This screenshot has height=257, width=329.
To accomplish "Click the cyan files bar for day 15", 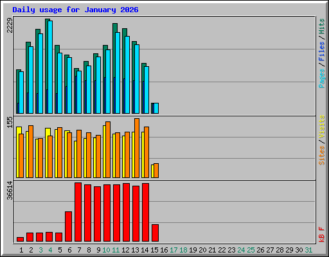I will [x=156, y=108].
